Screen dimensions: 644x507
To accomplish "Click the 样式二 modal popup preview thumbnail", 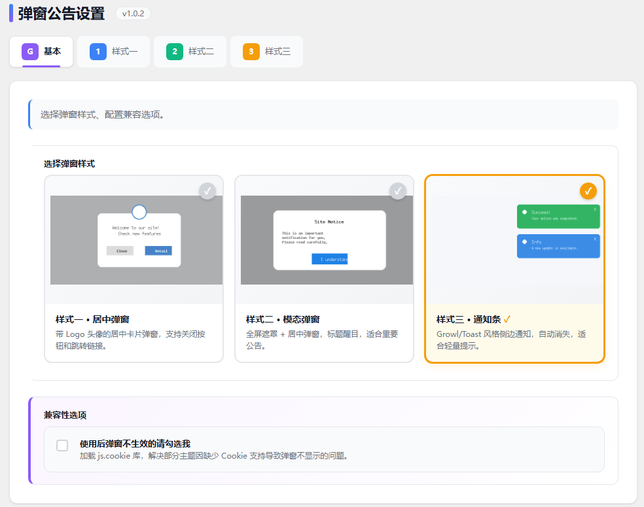I will (x=327, y=240).
